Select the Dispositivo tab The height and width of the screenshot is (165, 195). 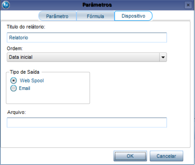tap(133, 16)
